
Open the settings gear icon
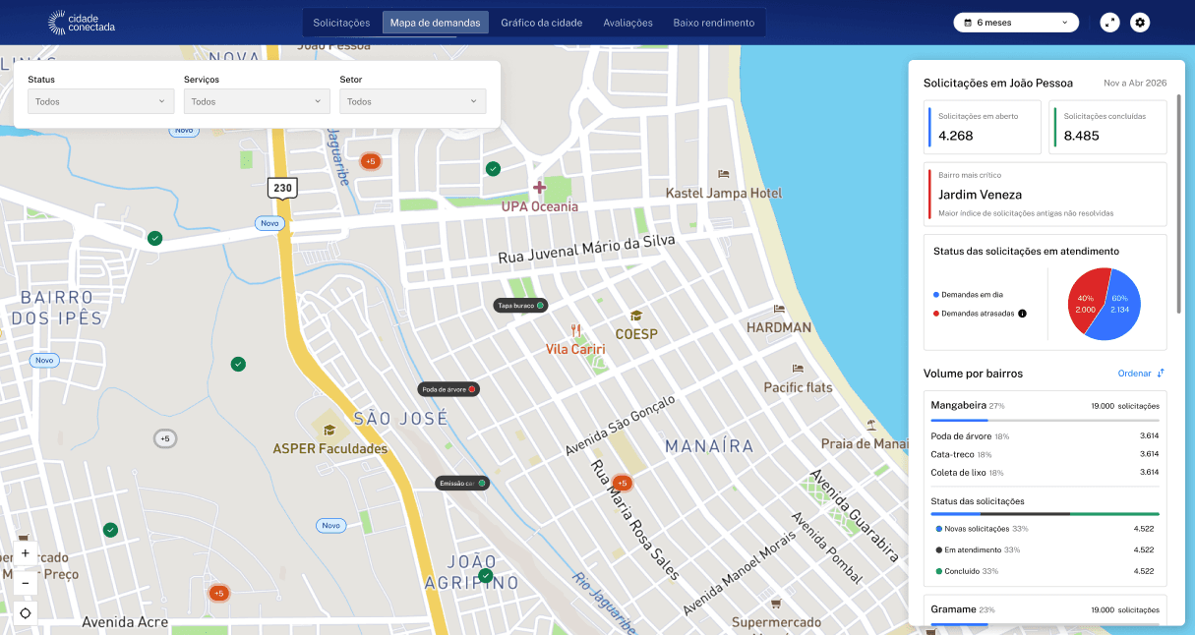click(x=1140, y=22)
